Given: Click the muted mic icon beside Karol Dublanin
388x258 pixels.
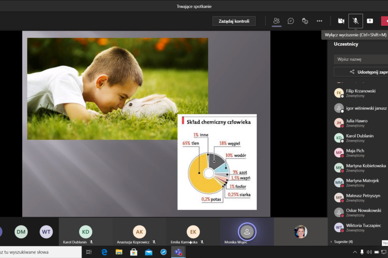Looking at the screenshot, I should (91, 242).
